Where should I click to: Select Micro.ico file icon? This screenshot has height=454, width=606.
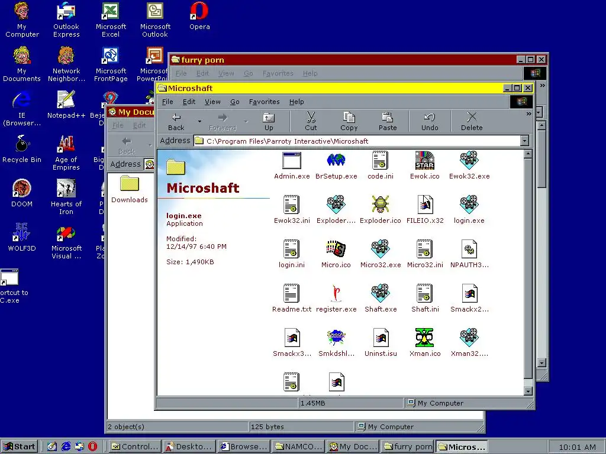coord(336,249)
